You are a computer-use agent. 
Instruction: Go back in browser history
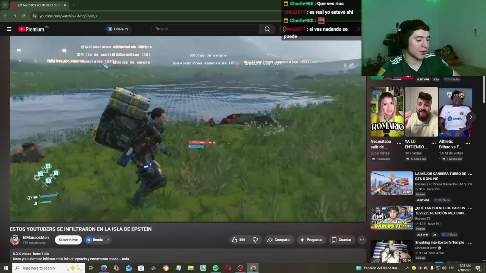(5, 16)
